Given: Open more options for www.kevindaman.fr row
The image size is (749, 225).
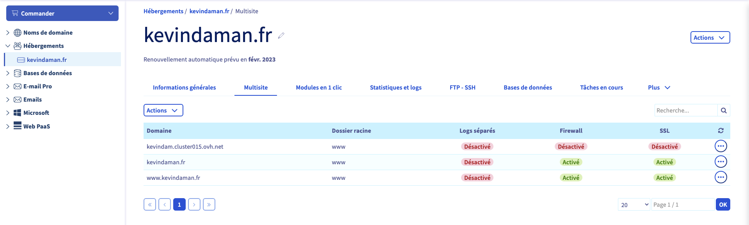Looking at the screenshot, I should 721,178.
